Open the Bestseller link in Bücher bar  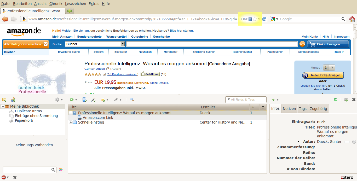[x=121, y=52]
